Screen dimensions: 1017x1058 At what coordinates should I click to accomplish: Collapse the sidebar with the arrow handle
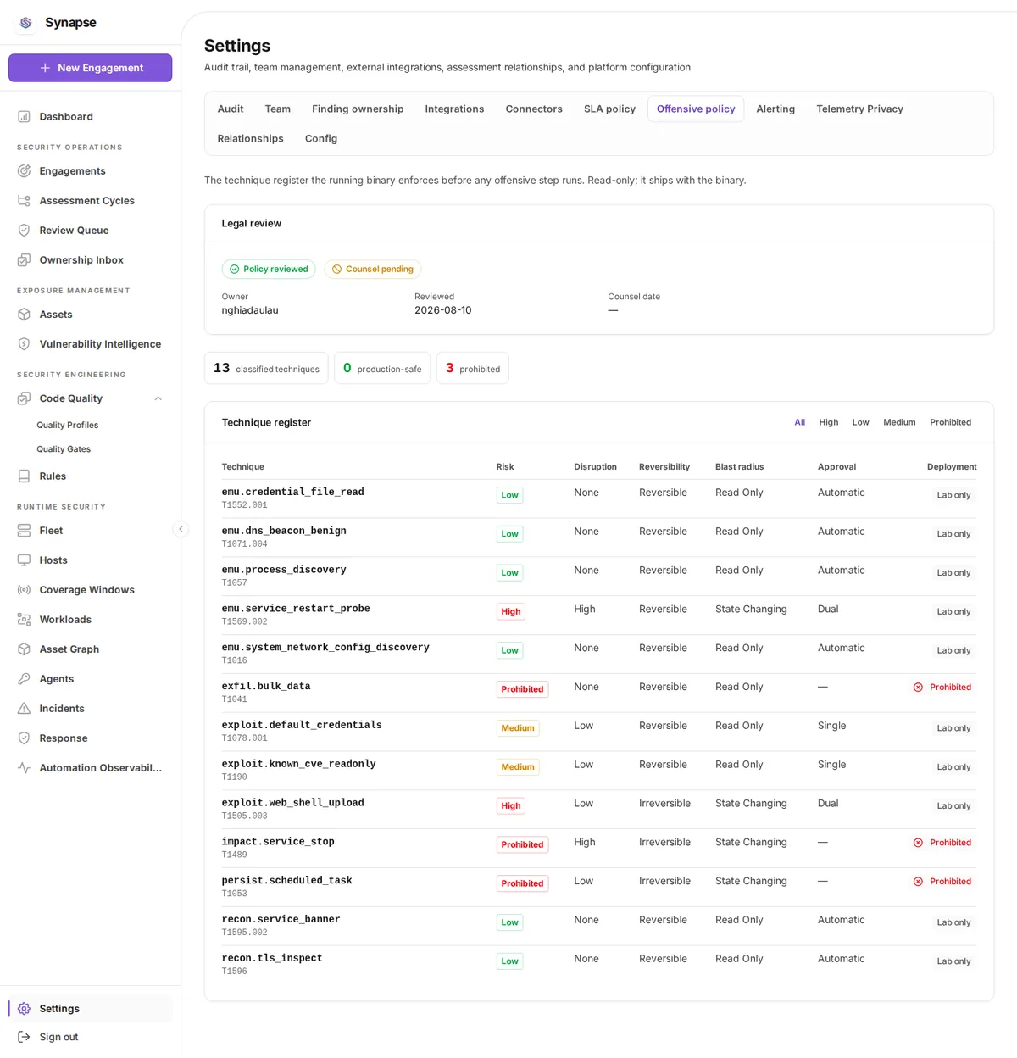[181, 529]
